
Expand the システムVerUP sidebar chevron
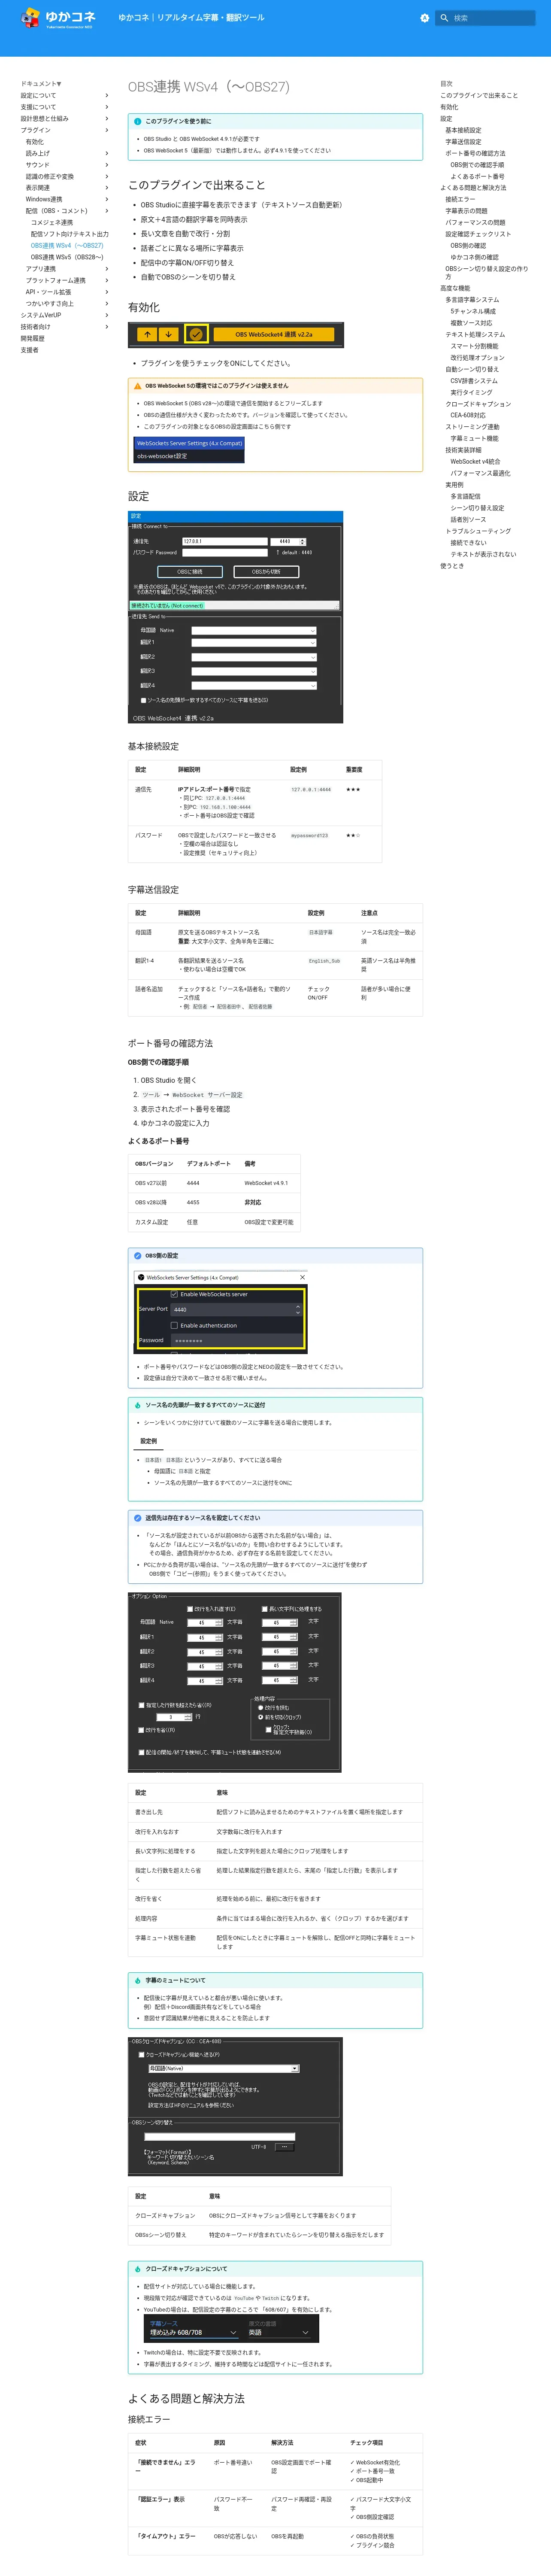pos(107,315)
